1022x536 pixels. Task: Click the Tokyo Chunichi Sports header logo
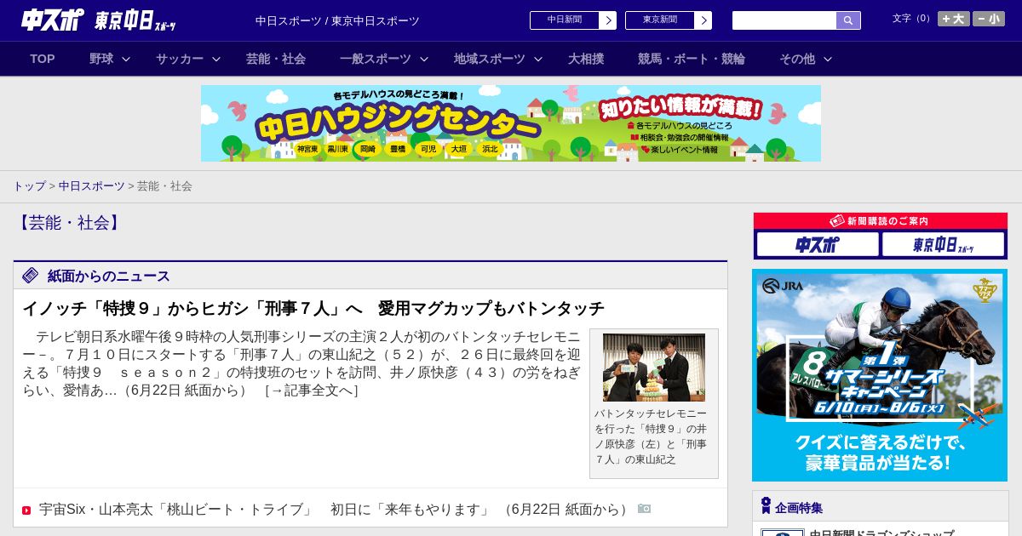[x=135, y=20]
